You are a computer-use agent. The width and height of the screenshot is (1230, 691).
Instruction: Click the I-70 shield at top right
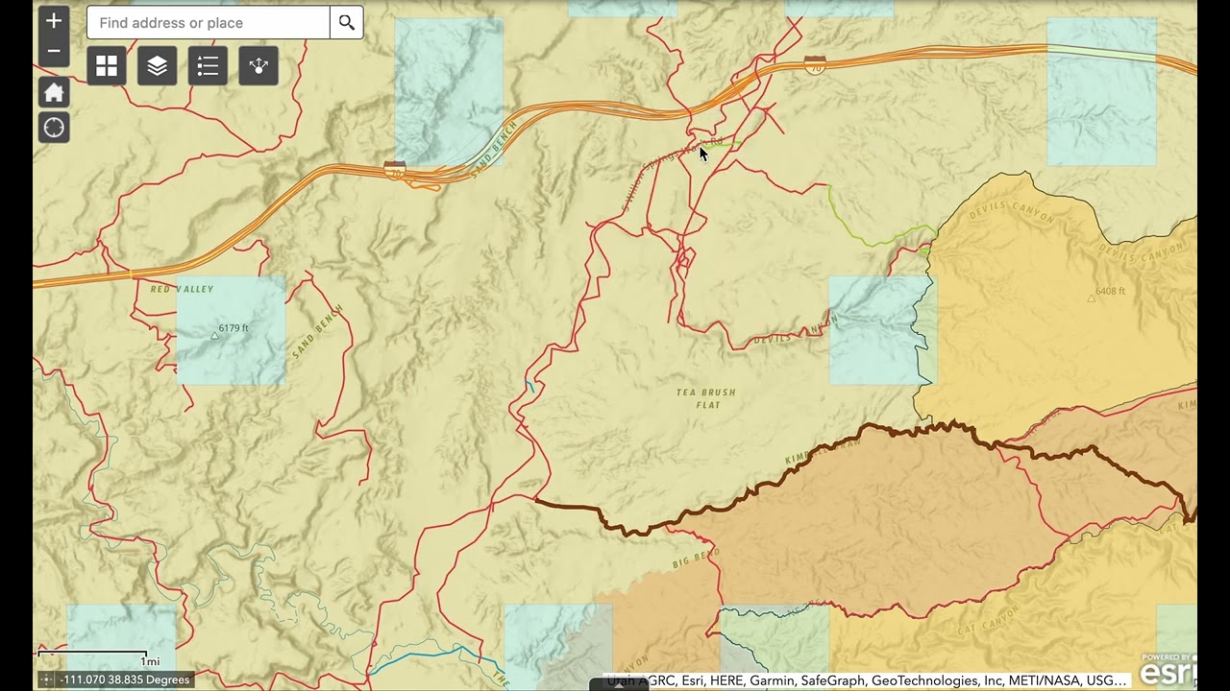(815, 65)
